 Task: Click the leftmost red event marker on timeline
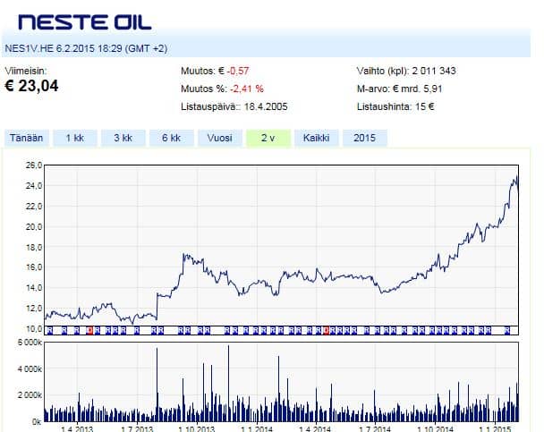pos(89,330)
